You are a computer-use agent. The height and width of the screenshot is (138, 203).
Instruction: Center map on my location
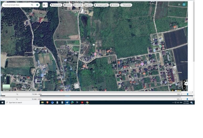pyautogui.click(x=184, y=81)
